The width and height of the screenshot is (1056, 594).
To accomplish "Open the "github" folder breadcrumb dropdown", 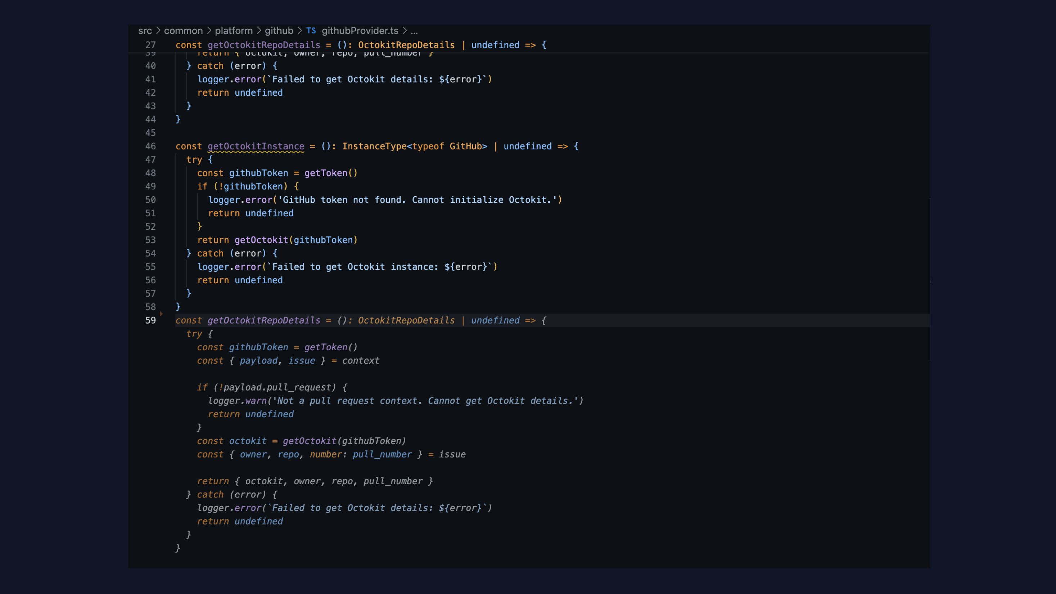I will coord(279,30).
